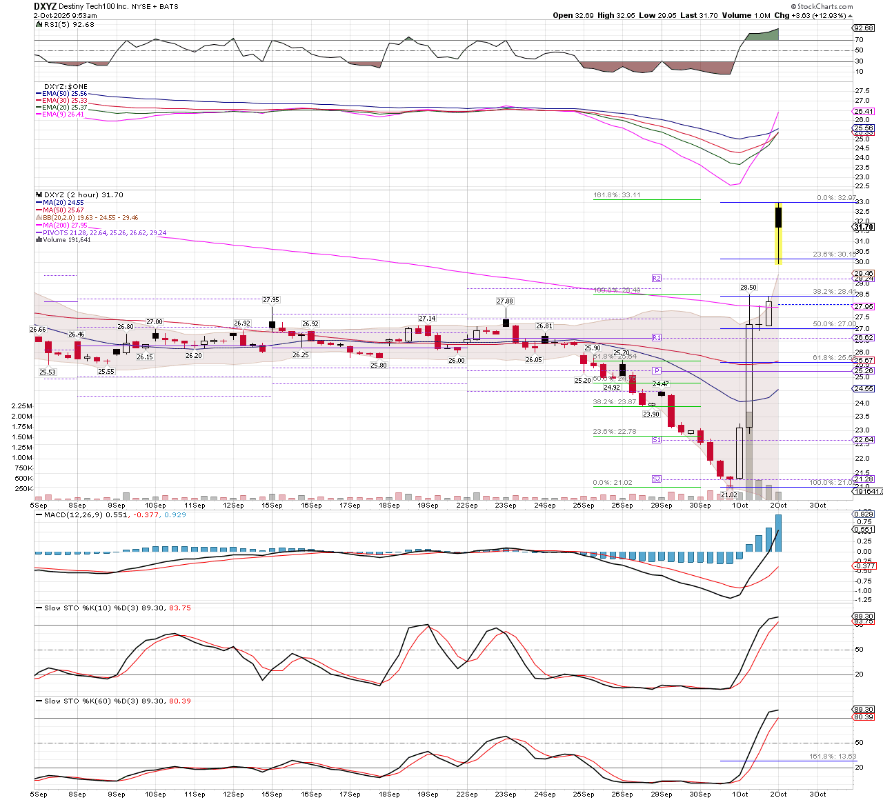The width and height of the screenshot is (883, 800).
Task: Click the EMA(9) legend entry
Action: [x=63, y=114]
